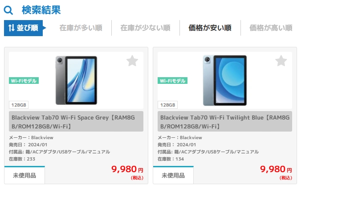338x219 pixels.
Task: Favorite the Twilight Blue tablet with its star
Action: click(x=281, y=61)
